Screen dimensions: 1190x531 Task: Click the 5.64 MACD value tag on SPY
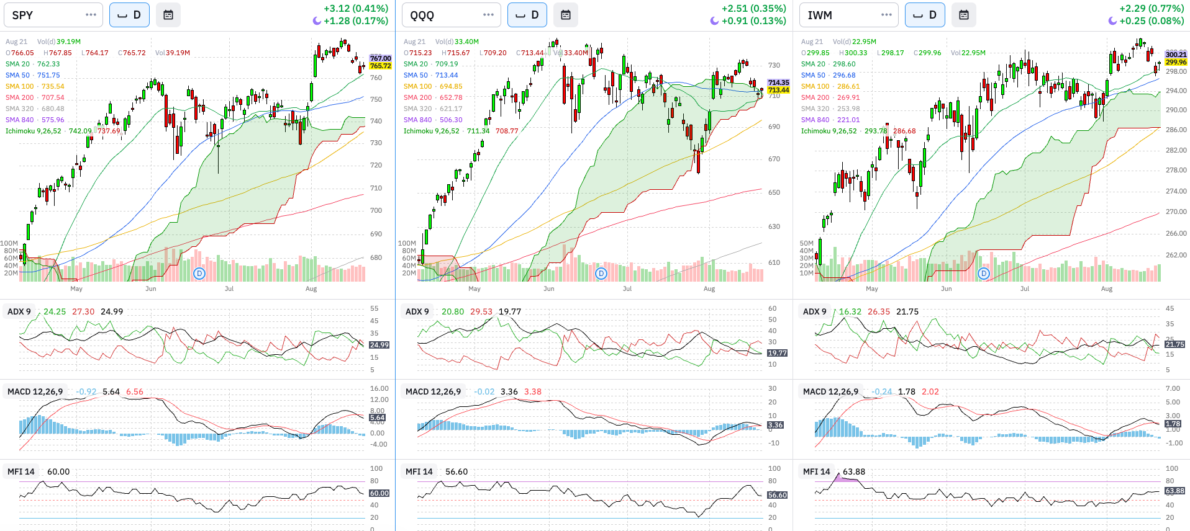tap(378, 417)
